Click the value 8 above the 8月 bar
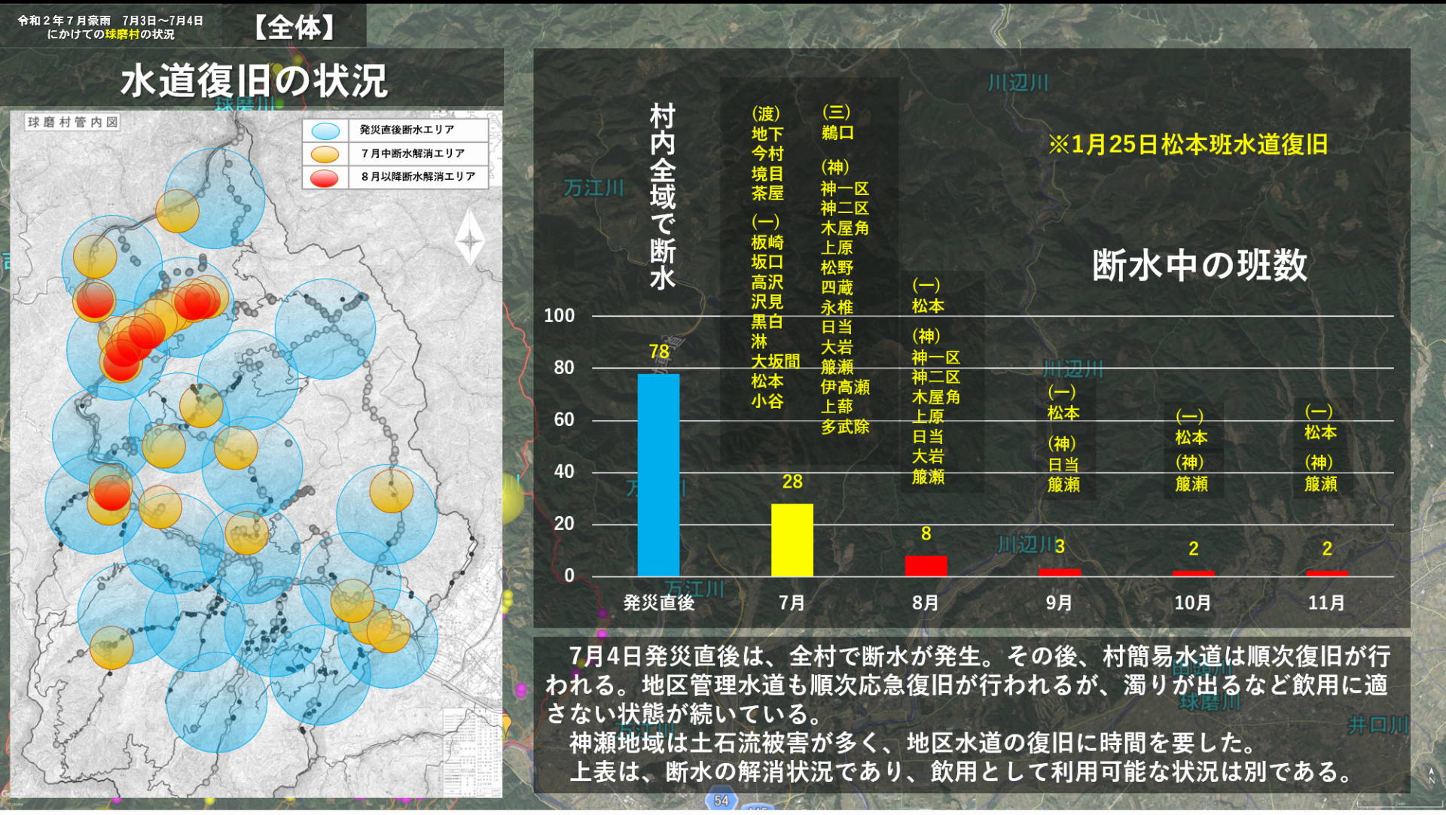 pos(926,534)
